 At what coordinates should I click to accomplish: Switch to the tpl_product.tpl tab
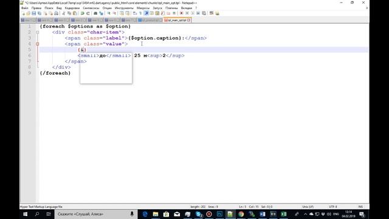(150, 20)
